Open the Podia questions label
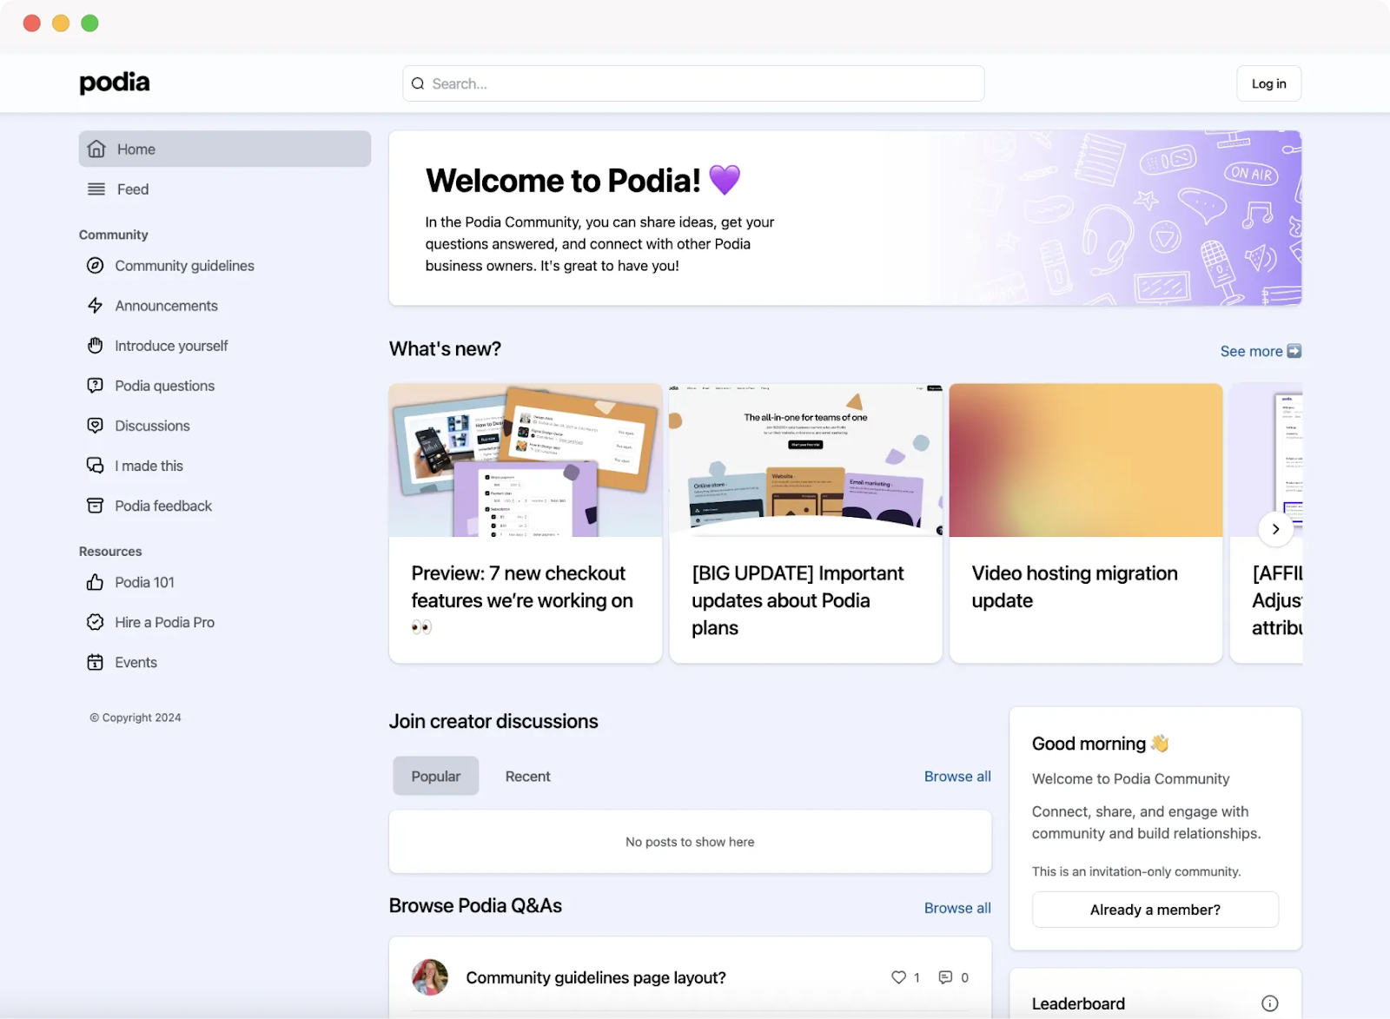This screenshot has height=1019, width=1390. (165, 386)
